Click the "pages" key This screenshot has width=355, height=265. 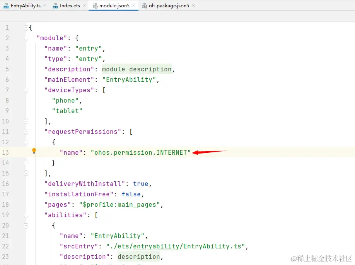point(58,205)
